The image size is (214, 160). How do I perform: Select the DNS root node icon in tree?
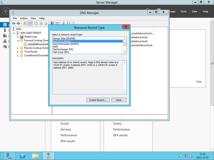click(x=14, y=29)
